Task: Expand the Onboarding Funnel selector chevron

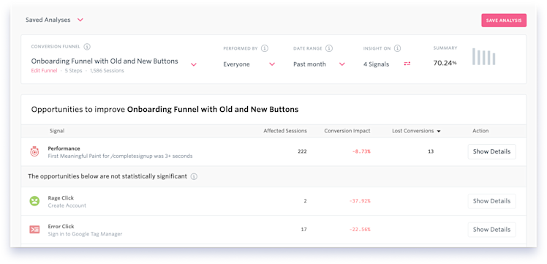Action: tap(194, 64)
